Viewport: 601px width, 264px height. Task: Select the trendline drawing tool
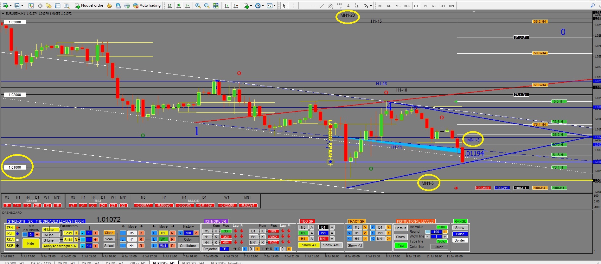[x=322, y=6]
